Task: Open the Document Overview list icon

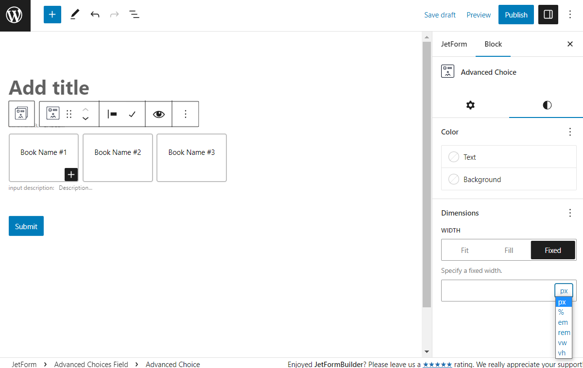Action: [x=134, y=15]
